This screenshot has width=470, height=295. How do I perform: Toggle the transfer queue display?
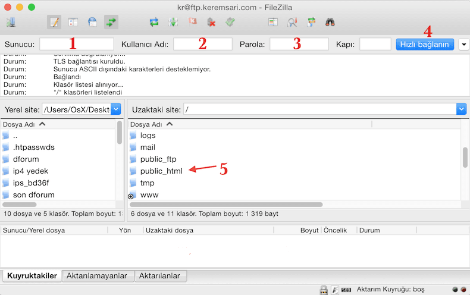(x=111, y=22)
